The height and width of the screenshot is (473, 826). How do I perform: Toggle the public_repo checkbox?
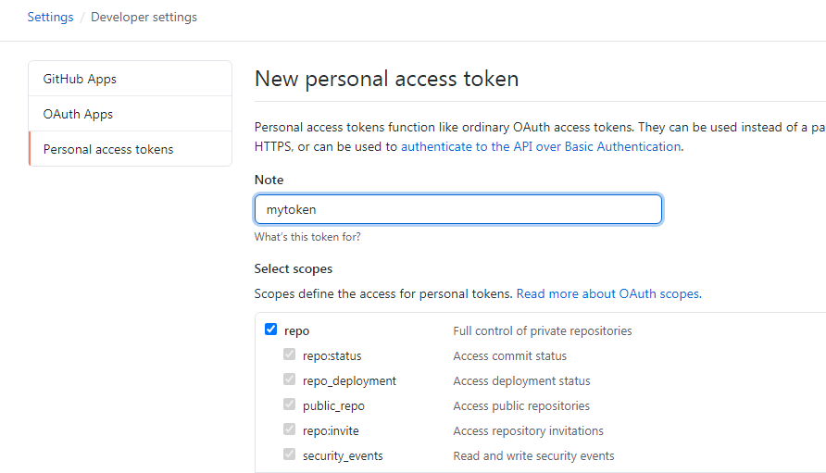(x=289, y=405)
